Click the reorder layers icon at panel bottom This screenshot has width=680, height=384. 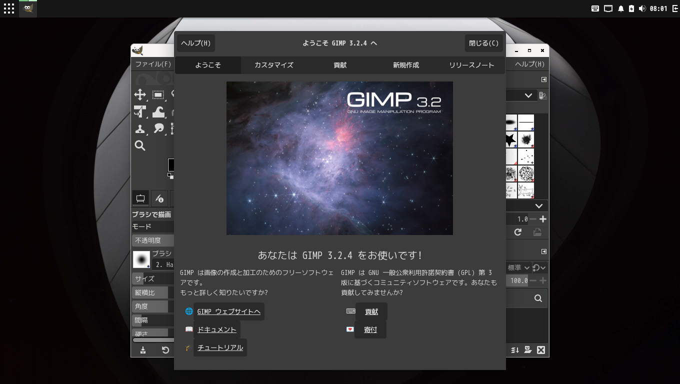[515, 350]
